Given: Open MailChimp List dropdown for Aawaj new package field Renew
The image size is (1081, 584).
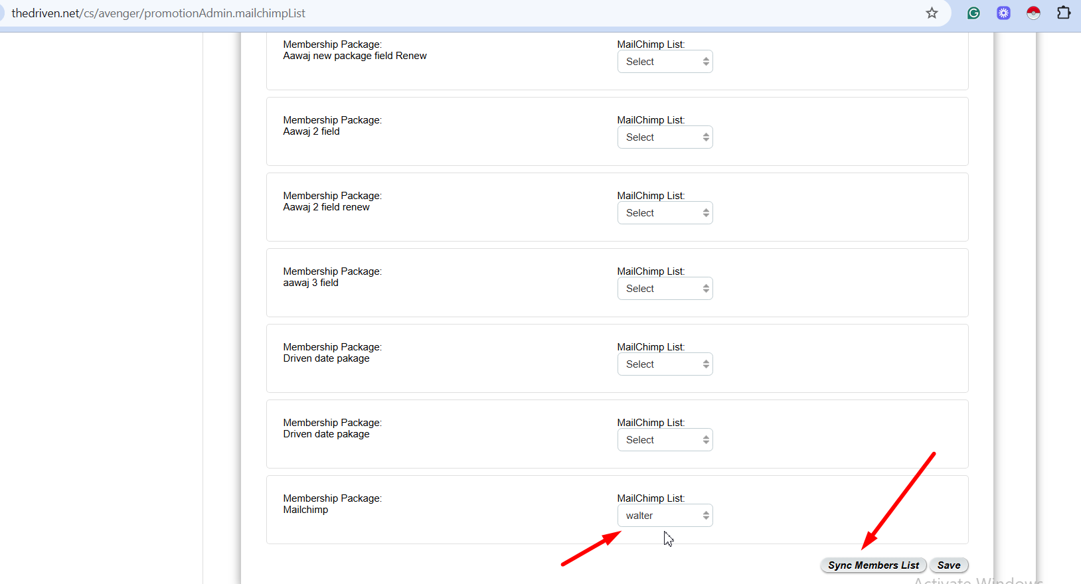Looking at the screenshot, I should click(x=665, y=62).
